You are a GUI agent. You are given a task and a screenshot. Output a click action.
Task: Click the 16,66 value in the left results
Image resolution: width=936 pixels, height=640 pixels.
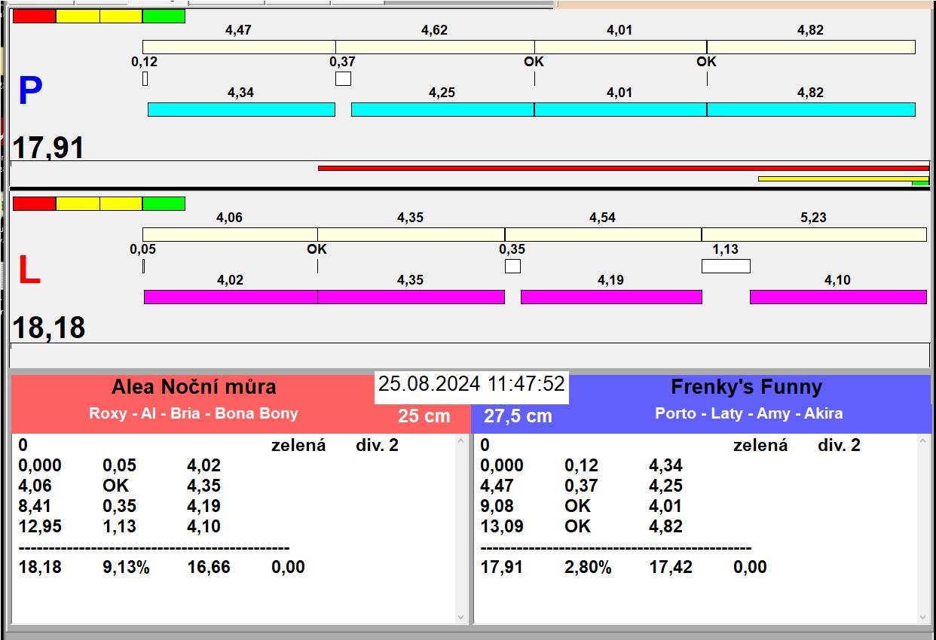(x=209, y=567)
